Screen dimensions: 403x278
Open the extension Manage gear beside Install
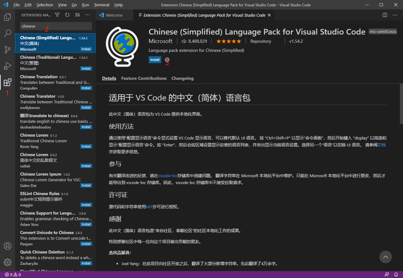[167, 59]
